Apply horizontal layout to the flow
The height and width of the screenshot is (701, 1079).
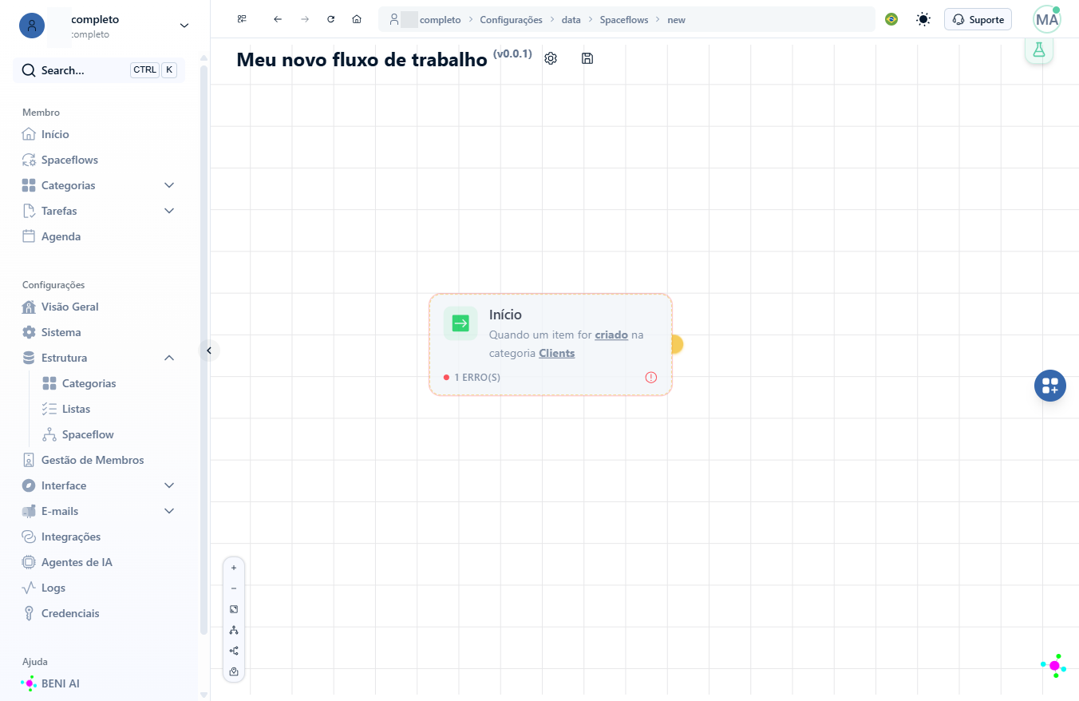234,651
